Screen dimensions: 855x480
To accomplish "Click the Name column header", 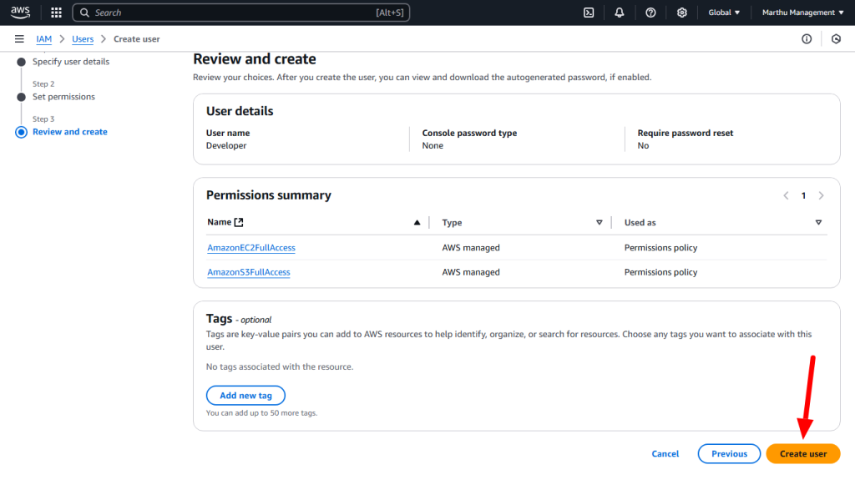I will coord(220,222).
